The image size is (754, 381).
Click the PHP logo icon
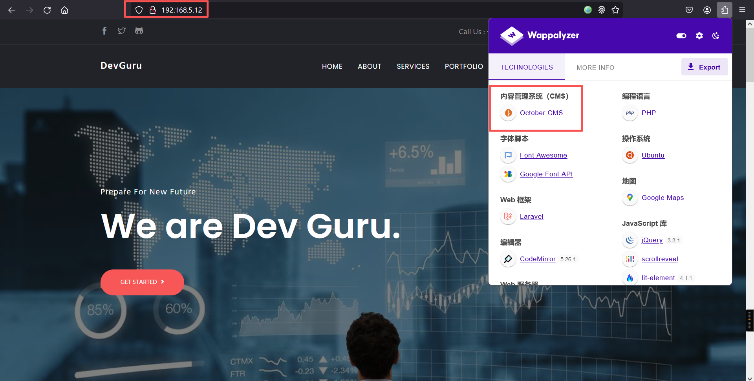(630, 113)
